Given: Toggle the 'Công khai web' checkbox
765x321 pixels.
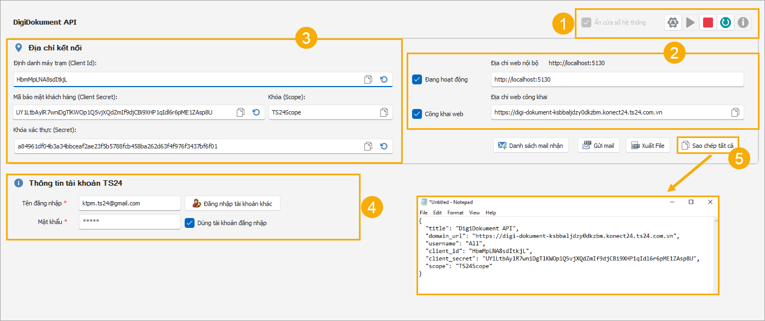Looking at the screenshot, I should tap(416, 114).
